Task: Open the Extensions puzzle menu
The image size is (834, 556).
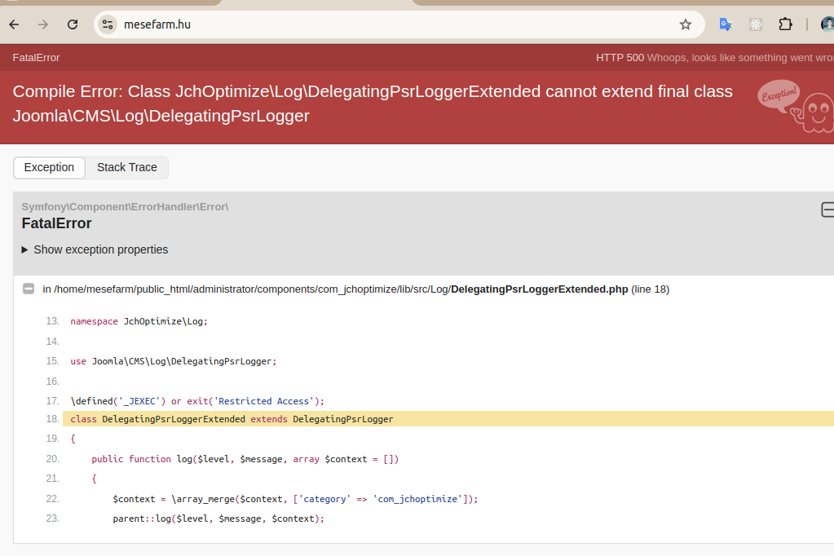Action: point(785,24)
